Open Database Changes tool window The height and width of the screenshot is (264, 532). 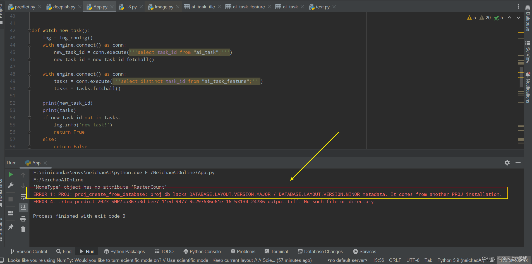[x=320, y=251]
